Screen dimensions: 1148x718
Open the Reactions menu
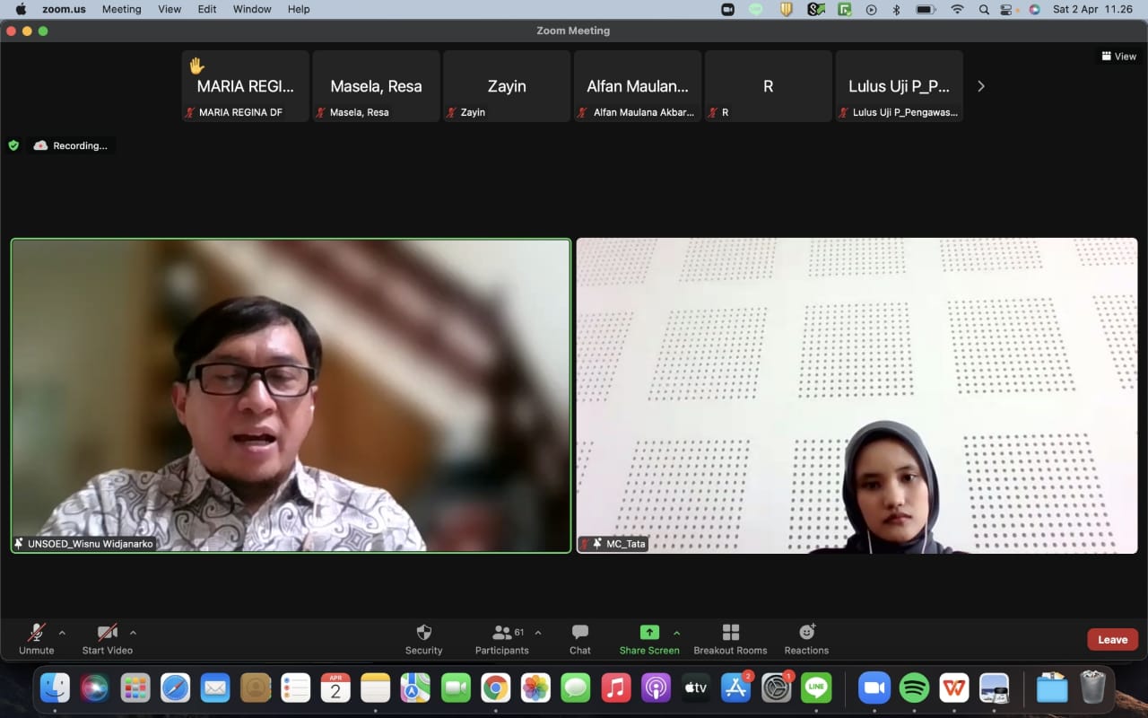[x=806, y=633]
